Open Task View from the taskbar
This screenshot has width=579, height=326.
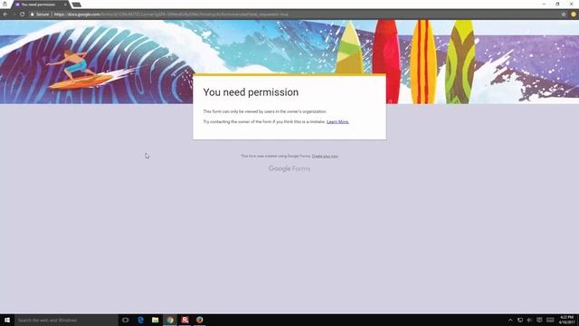pos(126,320)
